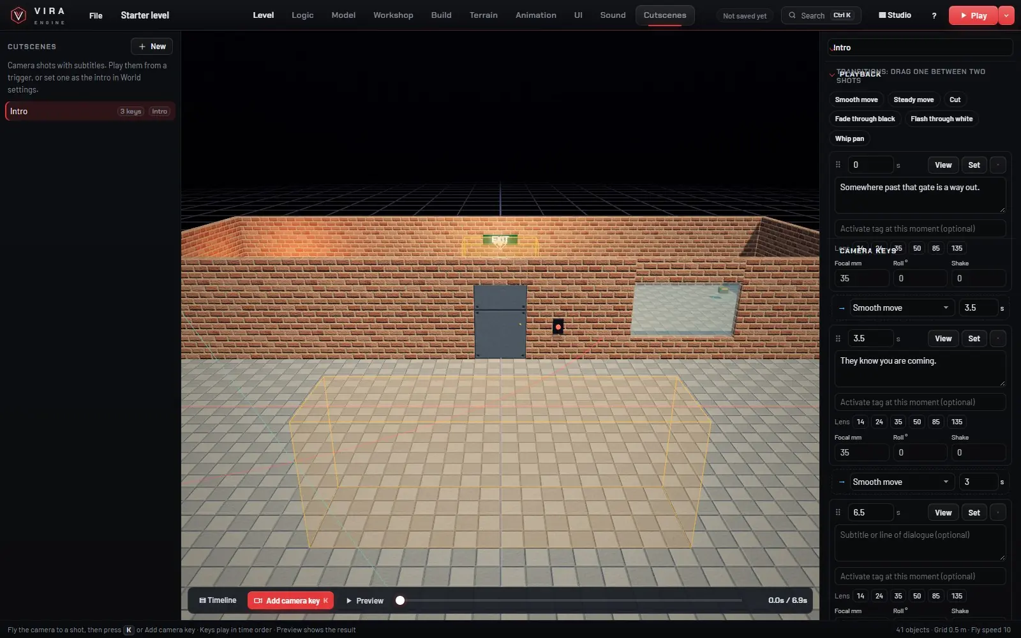This screenshot has height=638, width=1021.
Task: Open the Animation tab
Action: [535, 15]
